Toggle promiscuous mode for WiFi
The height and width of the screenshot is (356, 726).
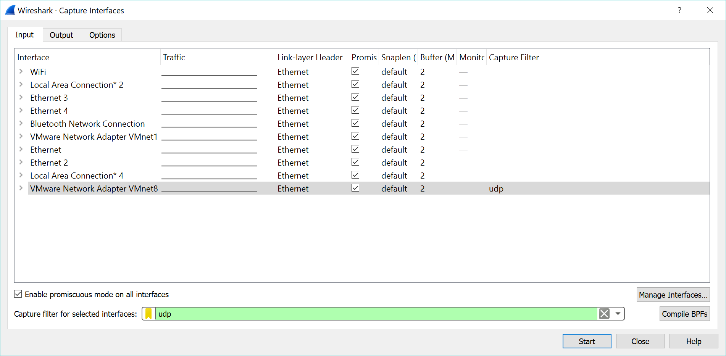pyautogui.click(x=355, y=71)
